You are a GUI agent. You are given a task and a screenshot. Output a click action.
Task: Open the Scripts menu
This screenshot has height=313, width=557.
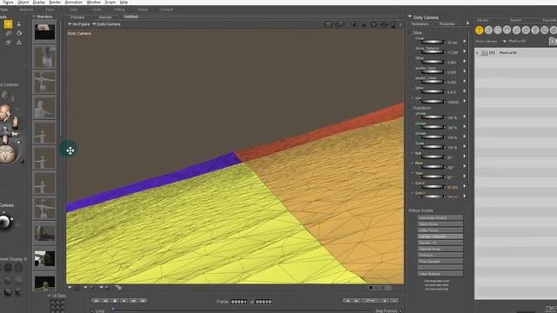point(111,2)
